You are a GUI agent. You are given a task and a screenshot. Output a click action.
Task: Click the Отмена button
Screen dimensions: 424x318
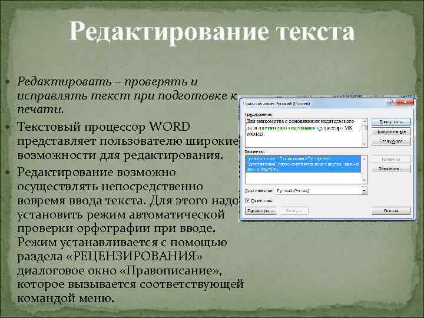391,211
